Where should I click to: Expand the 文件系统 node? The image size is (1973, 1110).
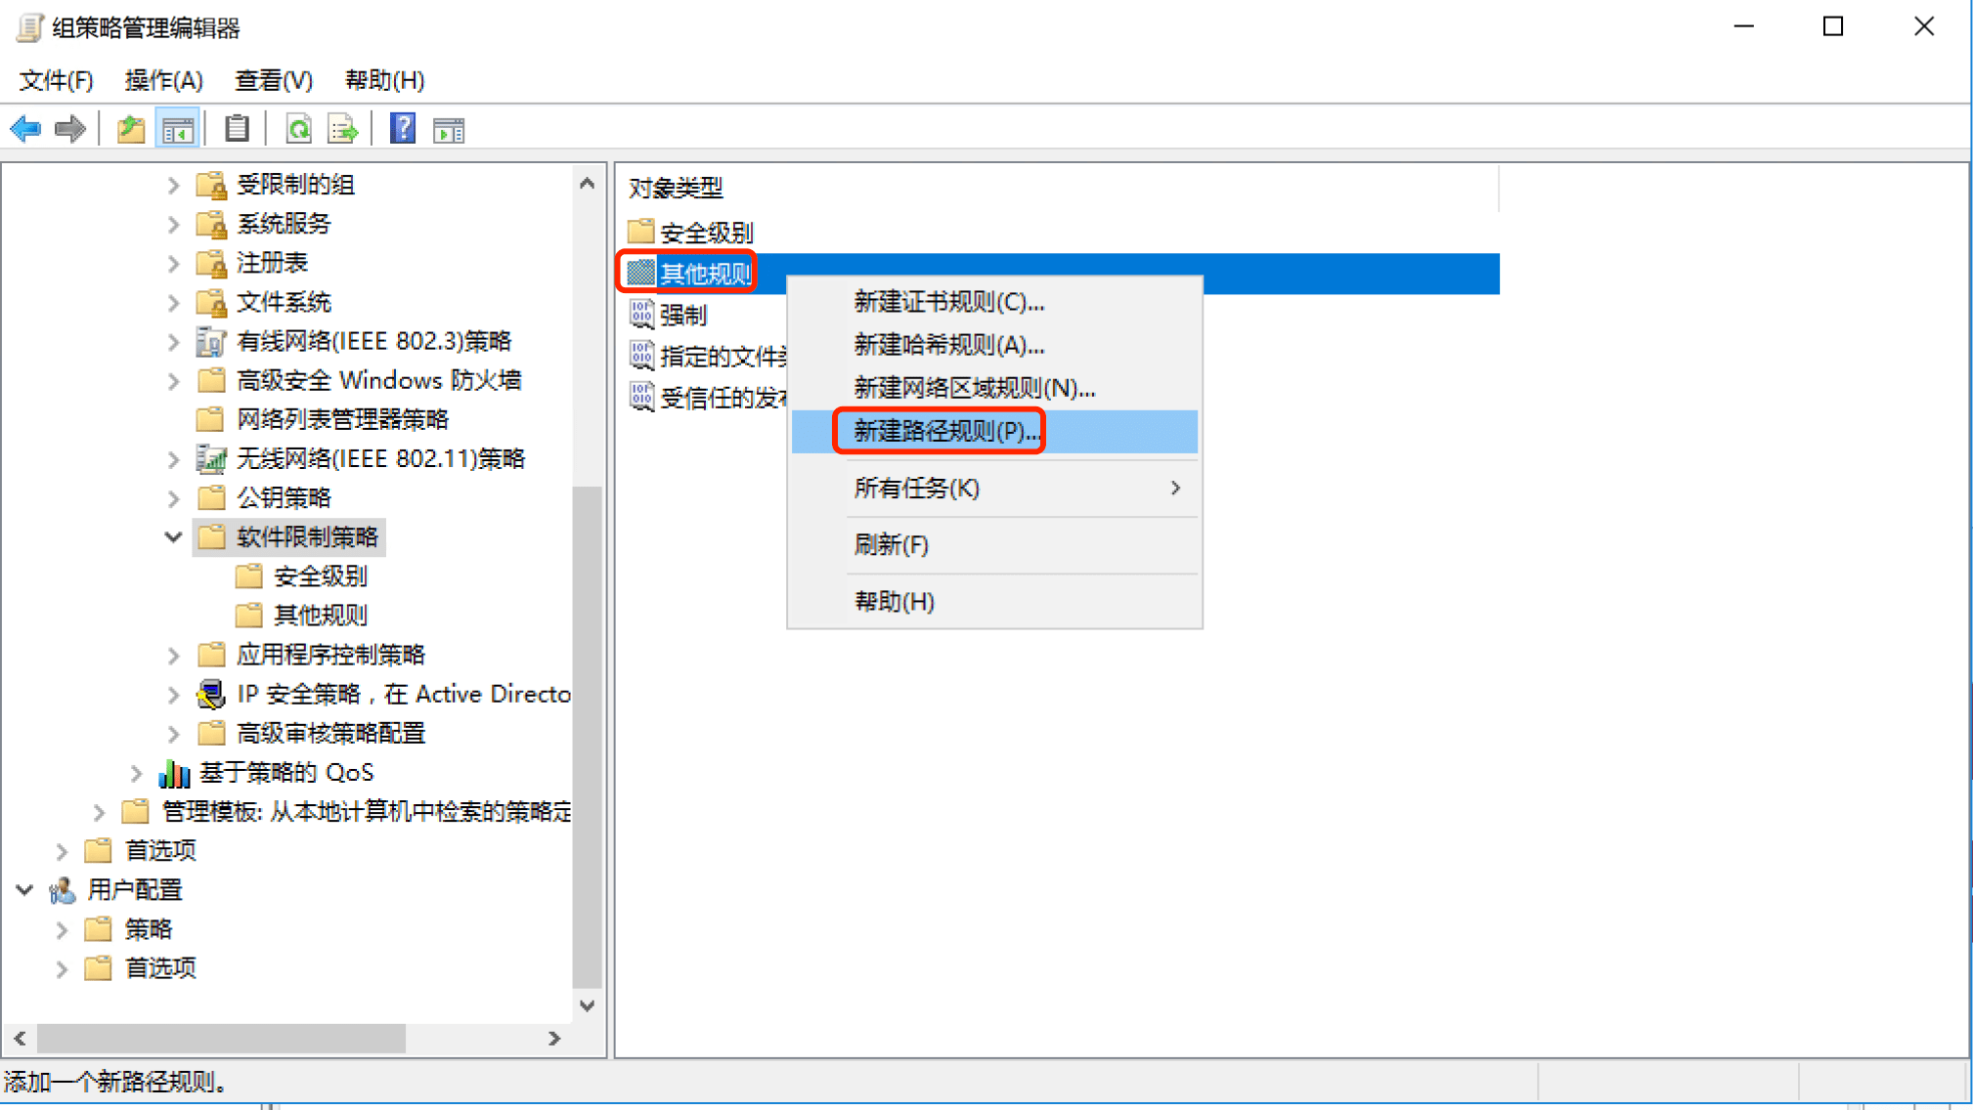[173, 302]
